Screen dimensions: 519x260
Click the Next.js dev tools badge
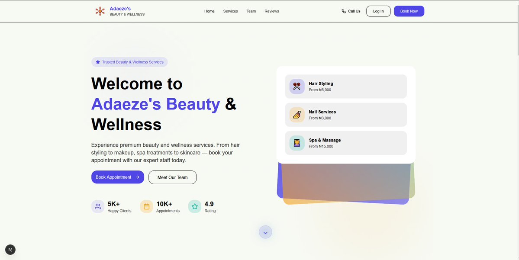click(10, 250)
